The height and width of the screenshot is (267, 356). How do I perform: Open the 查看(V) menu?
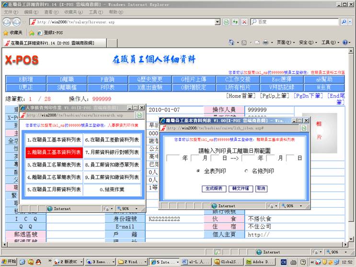pos(51,12)
